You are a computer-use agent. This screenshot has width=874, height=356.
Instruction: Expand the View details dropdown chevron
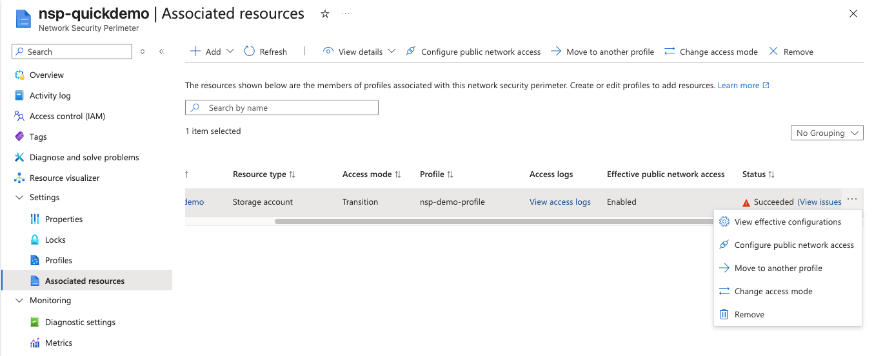(391, 52)
